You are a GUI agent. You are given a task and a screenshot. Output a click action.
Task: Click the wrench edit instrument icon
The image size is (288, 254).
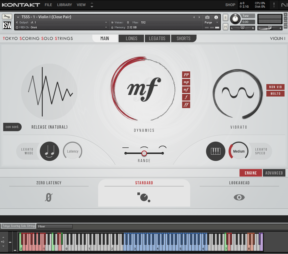(7, 17)
